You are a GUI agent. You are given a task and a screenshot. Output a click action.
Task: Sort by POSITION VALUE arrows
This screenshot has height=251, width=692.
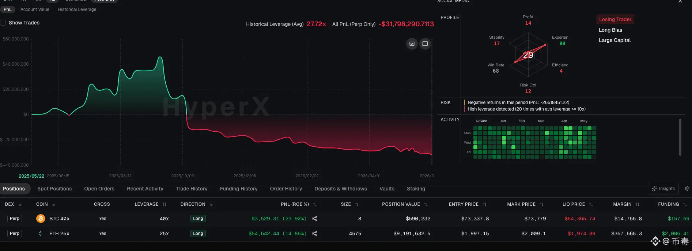[426, 204]
